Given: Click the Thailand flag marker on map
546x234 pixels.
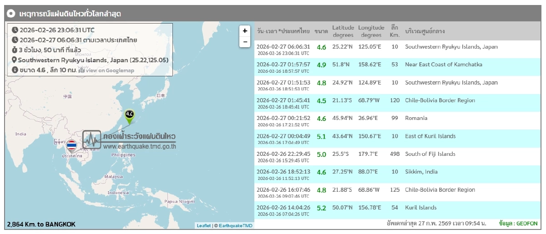Looking at the screenshot, I should (x=71, y=145).
